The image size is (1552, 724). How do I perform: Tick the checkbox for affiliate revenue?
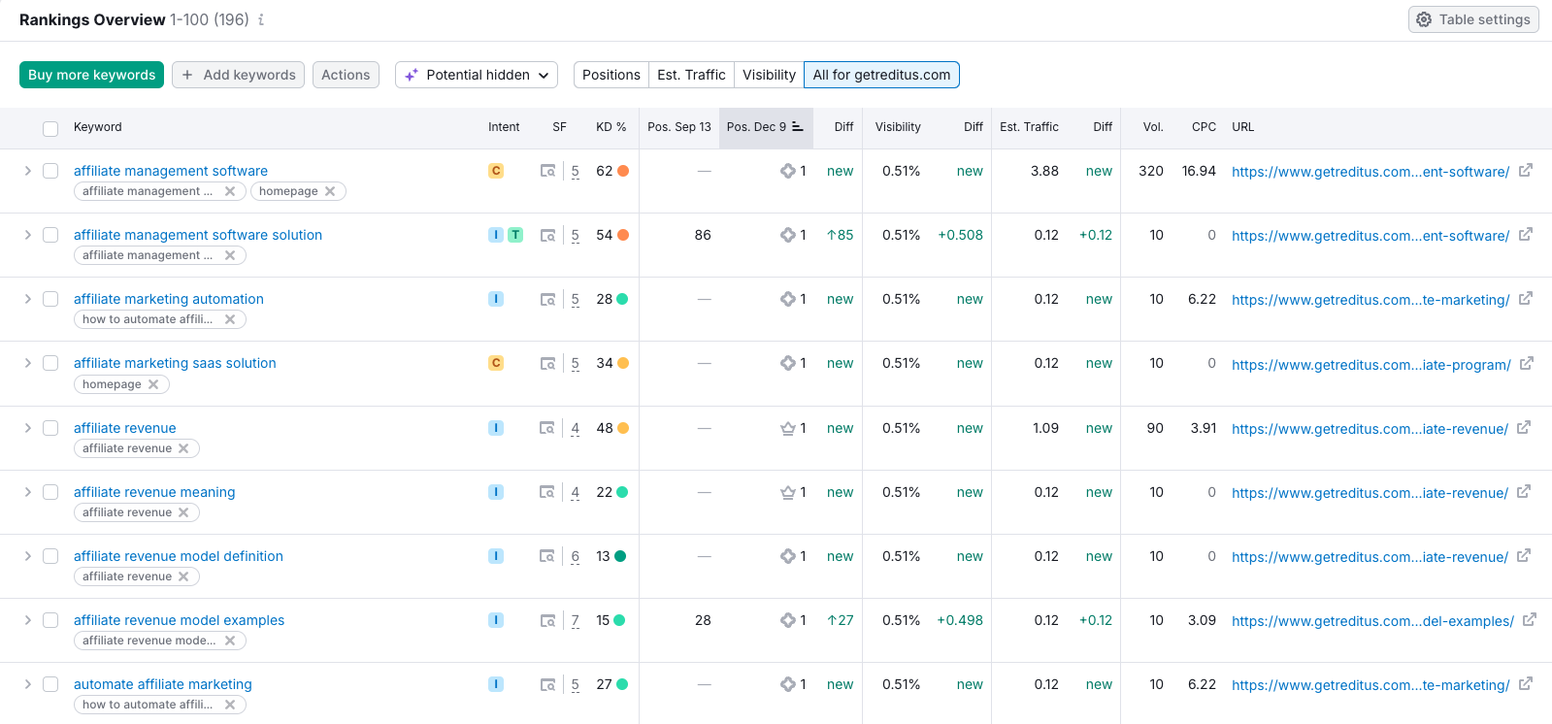coord(50,428)
